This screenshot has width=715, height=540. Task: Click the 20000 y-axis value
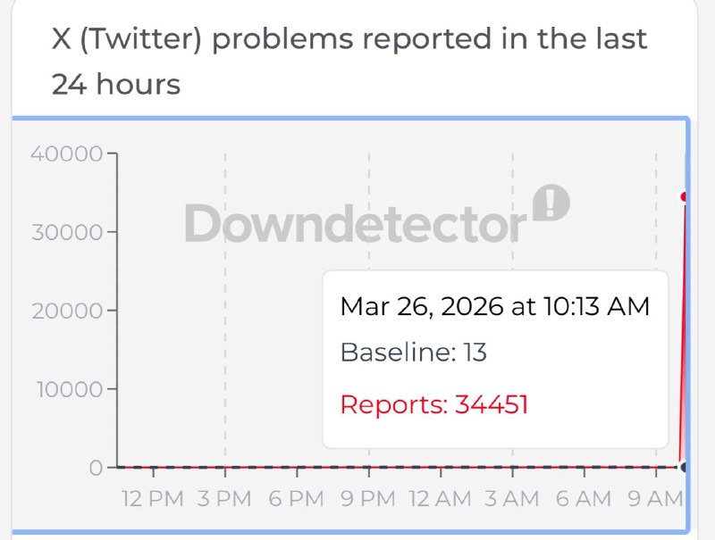coord(67,311)
